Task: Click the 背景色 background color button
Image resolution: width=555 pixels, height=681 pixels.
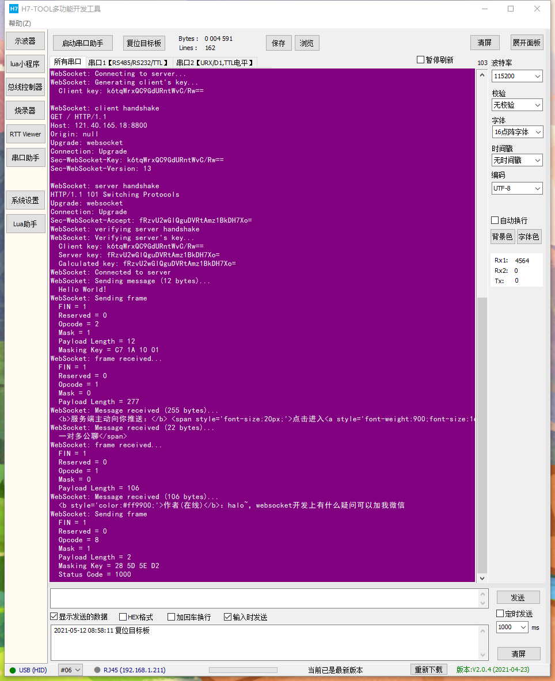Action: [x=503, y=236]
